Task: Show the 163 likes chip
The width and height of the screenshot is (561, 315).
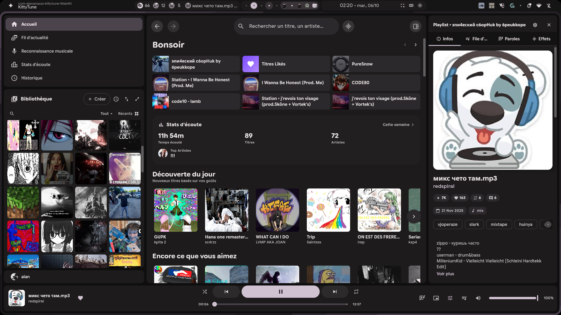Action: point(460,198)
